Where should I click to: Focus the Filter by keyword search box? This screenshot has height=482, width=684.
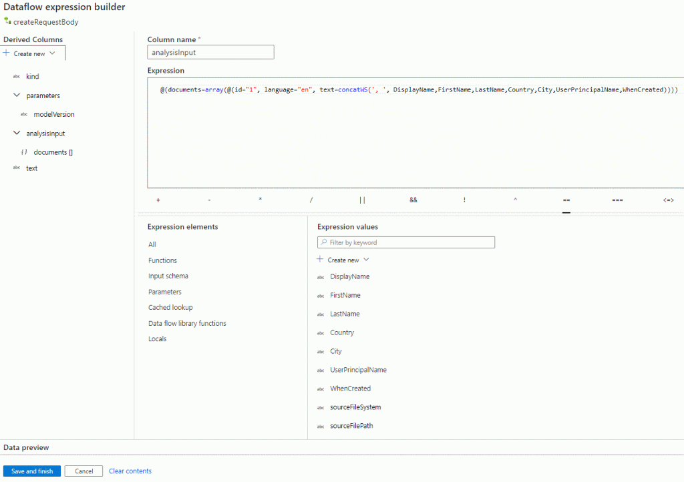406,242
